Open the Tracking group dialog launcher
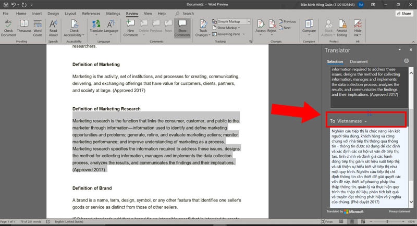The width and height of the screenshot is (417, 226). click(x=250, y=42)
